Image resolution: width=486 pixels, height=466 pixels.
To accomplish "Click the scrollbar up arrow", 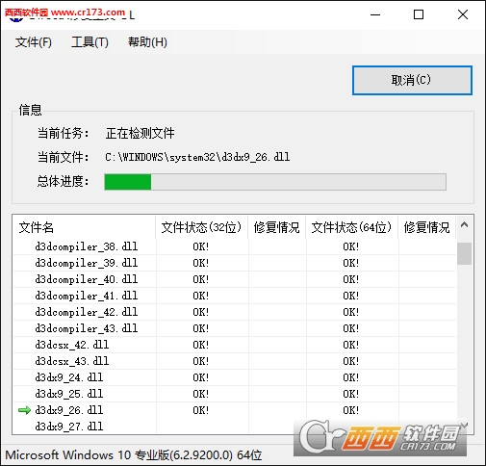I will point(464,225).
